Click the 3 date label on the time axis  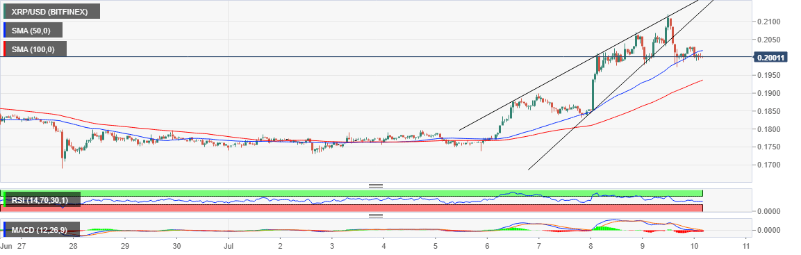[x=332, y=246]
